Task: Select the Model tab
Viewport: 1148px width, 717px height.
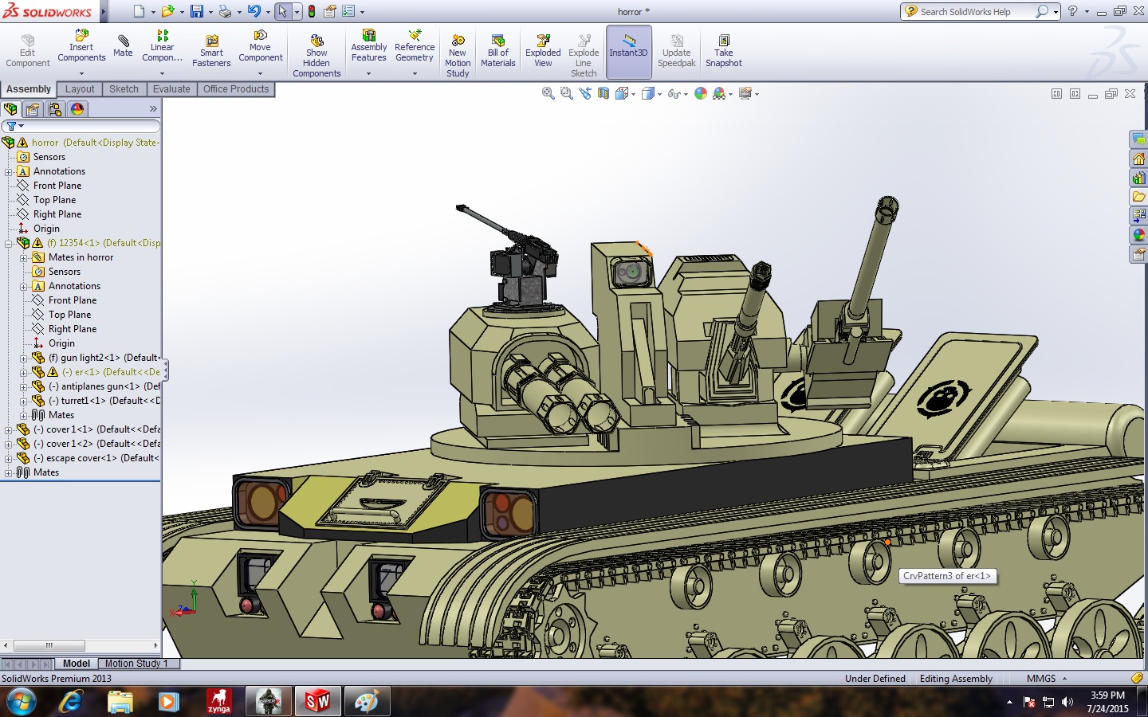Action: (77, 664)
